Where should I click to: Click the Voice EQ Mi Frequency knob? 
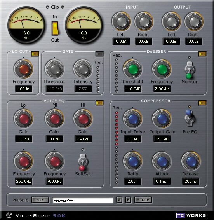coord(54,161)
